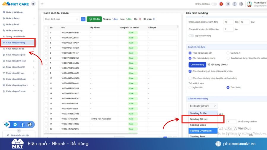The image size is (267, 150).
Task: Click the support headset icon at sidebar bottom
Action: pos(7,125)
